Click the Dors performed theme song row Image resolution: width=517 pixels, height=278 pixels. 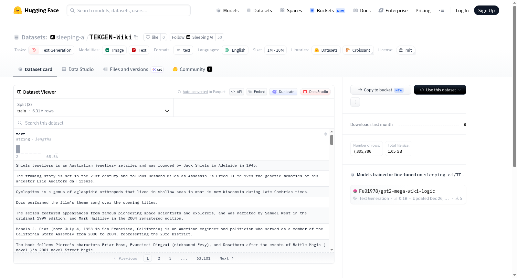click(171, 202)
